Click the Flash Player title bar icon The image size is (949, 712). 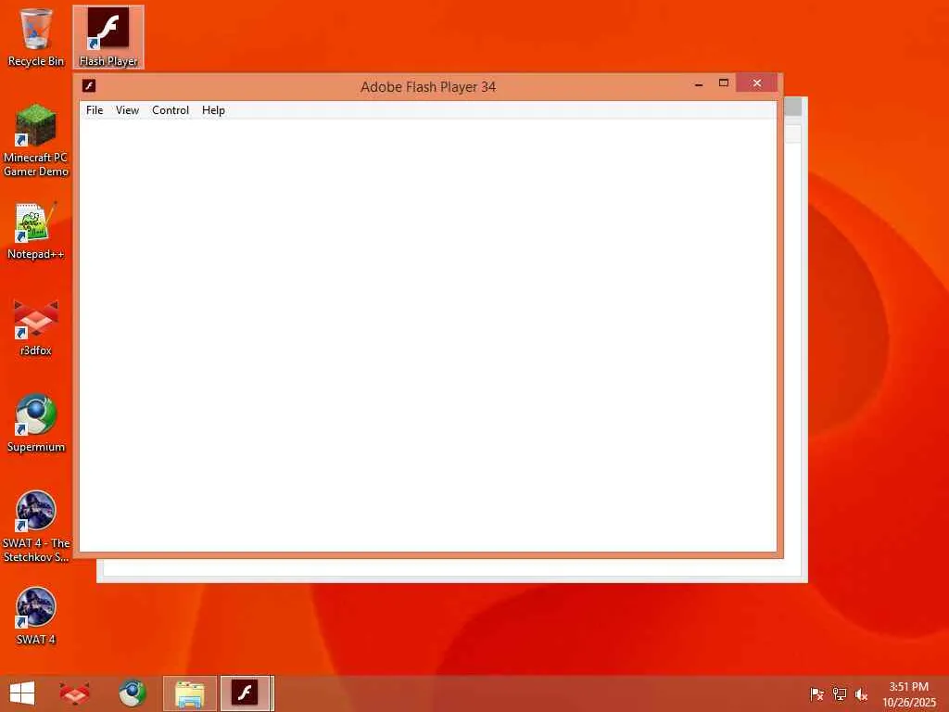(89, 86)
